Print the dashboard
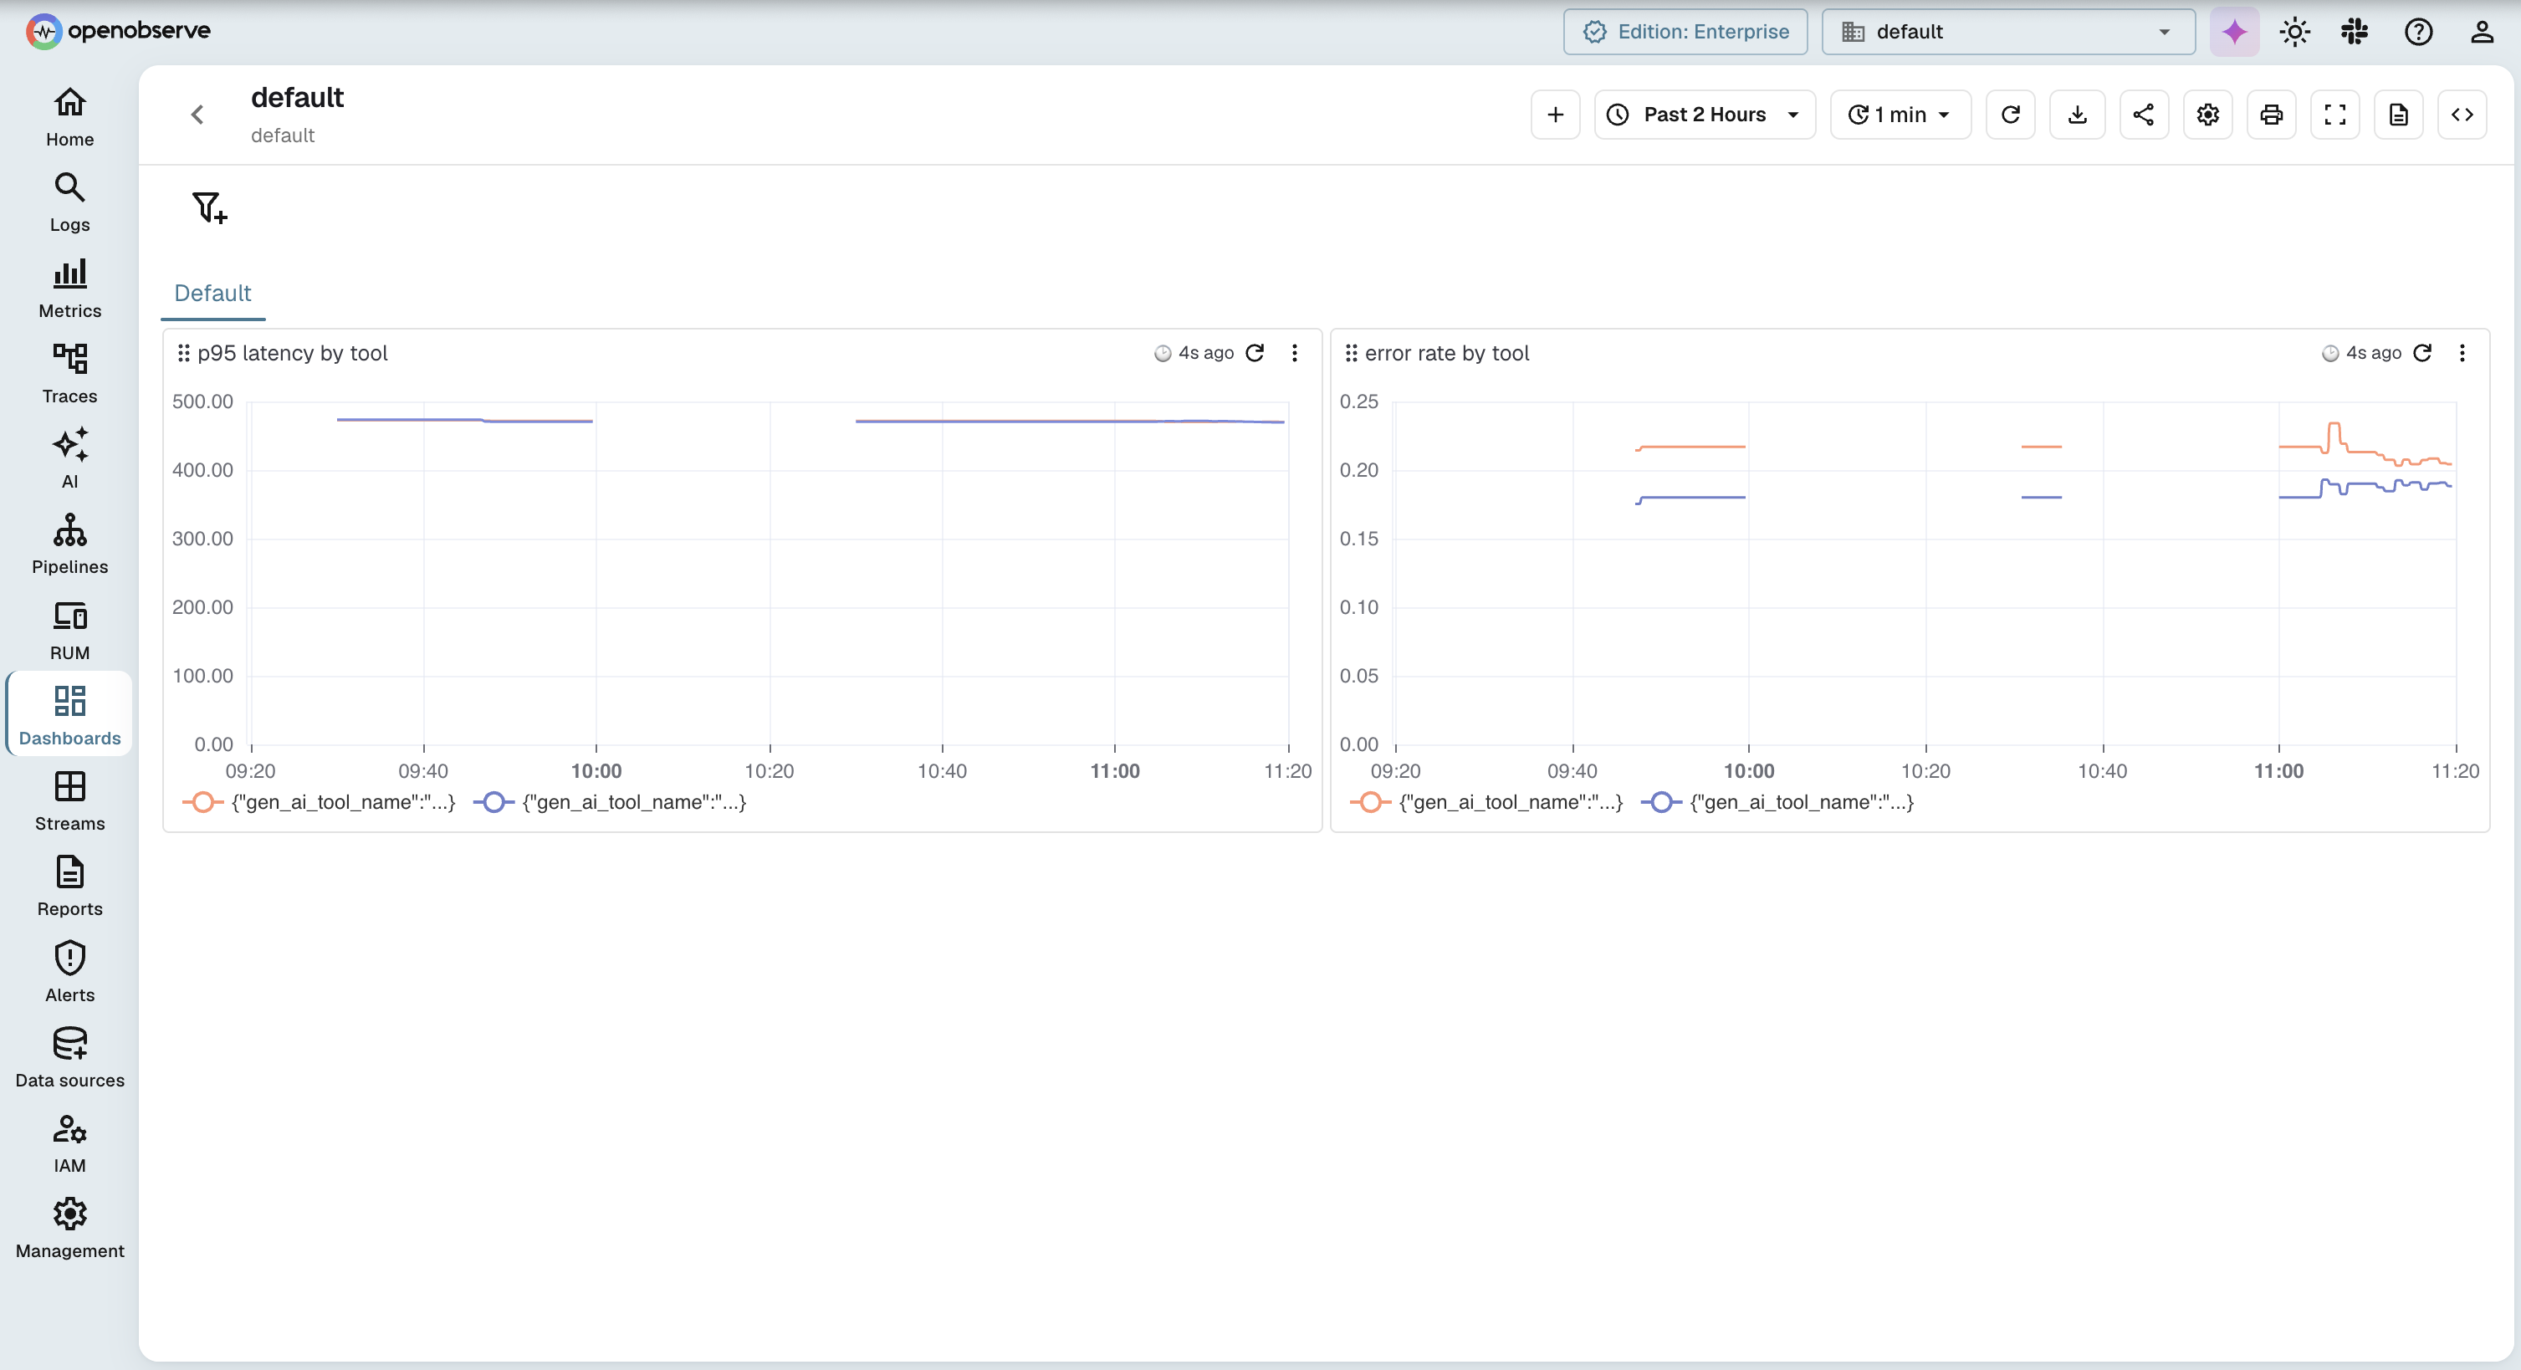Image resolution: width=2521 pixels, height=1370 pixels. (2272, 115)
